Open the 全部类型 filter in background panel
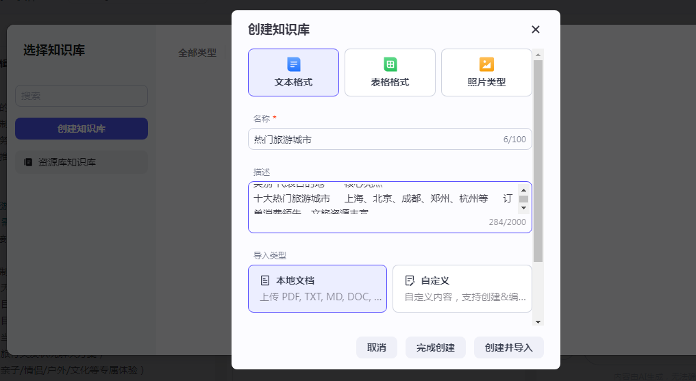The height and width of the screenshot is (381, 696). (x=197, y=53)
